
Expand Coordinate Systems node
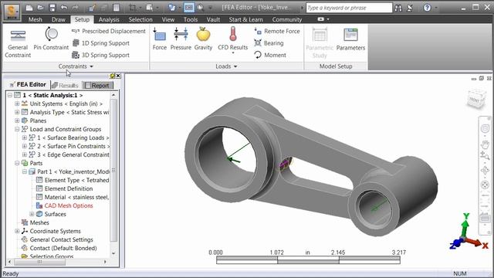pos(17,231)
